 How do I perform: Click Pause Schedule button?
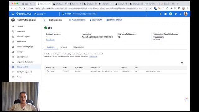point(77,20)
